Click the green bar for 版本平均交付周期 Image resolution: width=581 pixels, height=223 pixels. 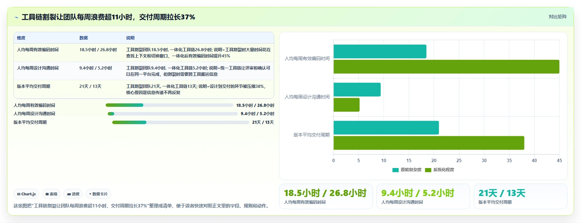click(x=429, y=143)
